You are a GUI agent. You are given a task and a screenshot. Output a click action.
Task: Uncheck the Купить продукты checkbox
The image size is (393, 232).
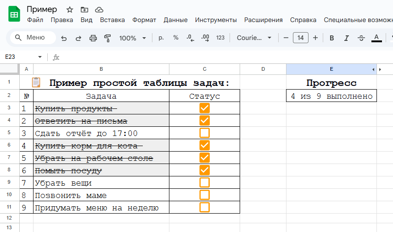point(204,108)
